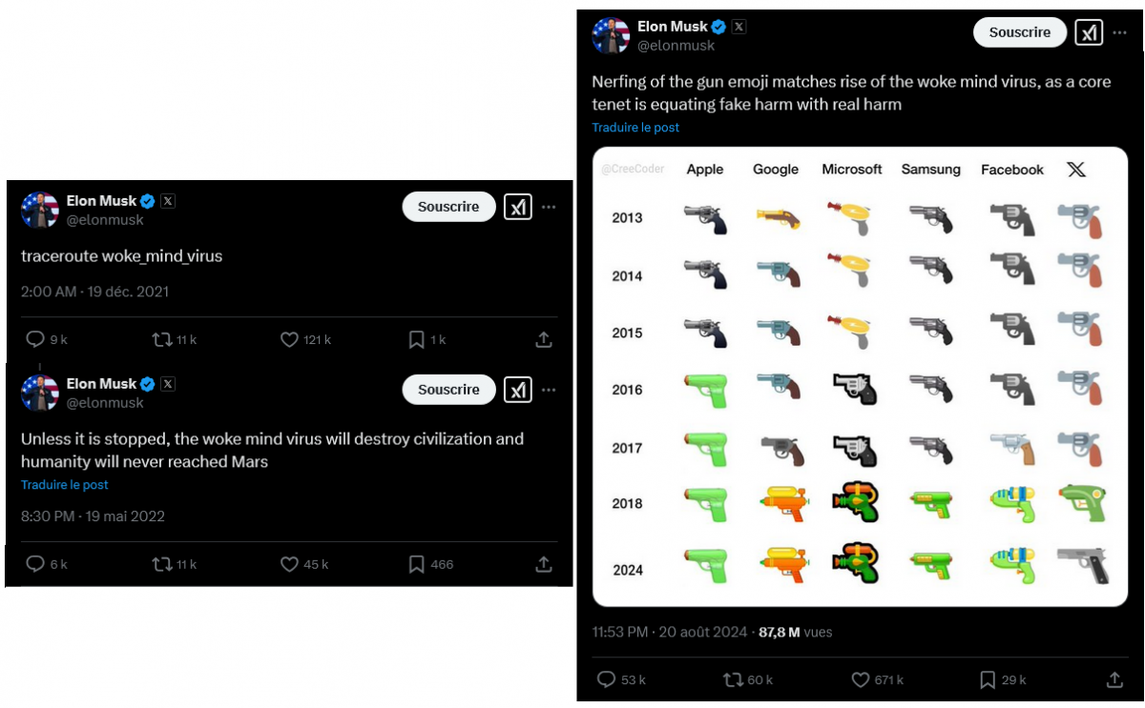1145x708 pixels.
Task: Like the tweet with 671 k likes
Action: click(861, 679)
